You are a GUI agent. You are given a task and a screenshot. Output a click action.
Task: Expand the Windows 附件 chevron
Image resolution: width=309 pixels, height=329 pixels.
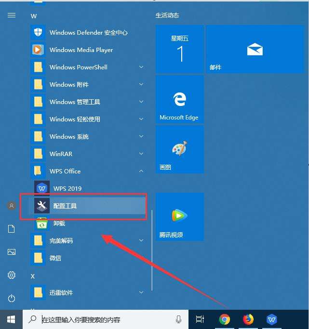coord(141,84)
